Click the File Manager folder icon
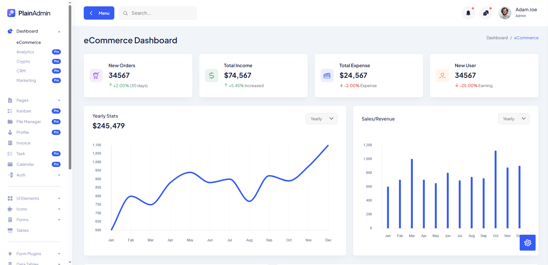Viewport: 548px width, 265px height. 10,122
